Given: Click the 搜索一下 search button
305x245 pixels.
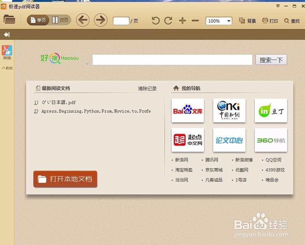Looking at the screenshot, I should point(271,60).
